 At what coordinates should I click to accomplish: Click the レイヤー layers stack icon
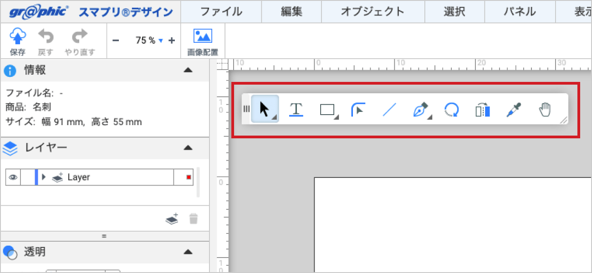(10, 148)
